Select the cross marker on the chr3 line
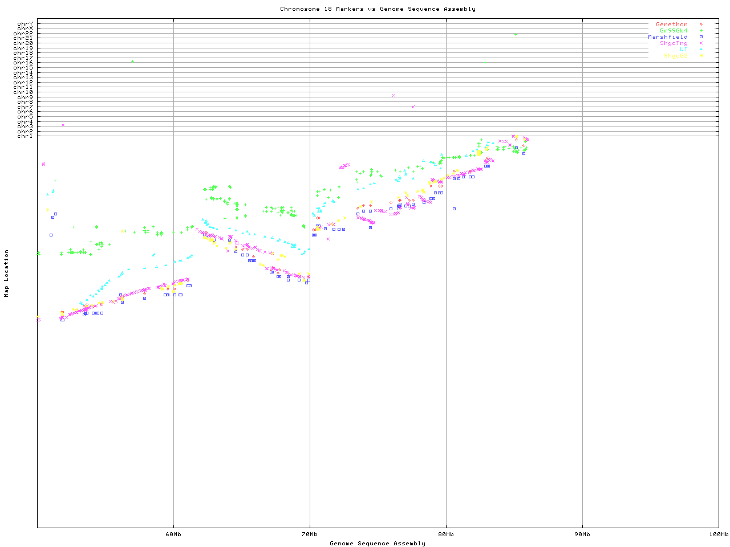Image resolution: width=730 pixels, height=547 pixels. pos(63,125)
